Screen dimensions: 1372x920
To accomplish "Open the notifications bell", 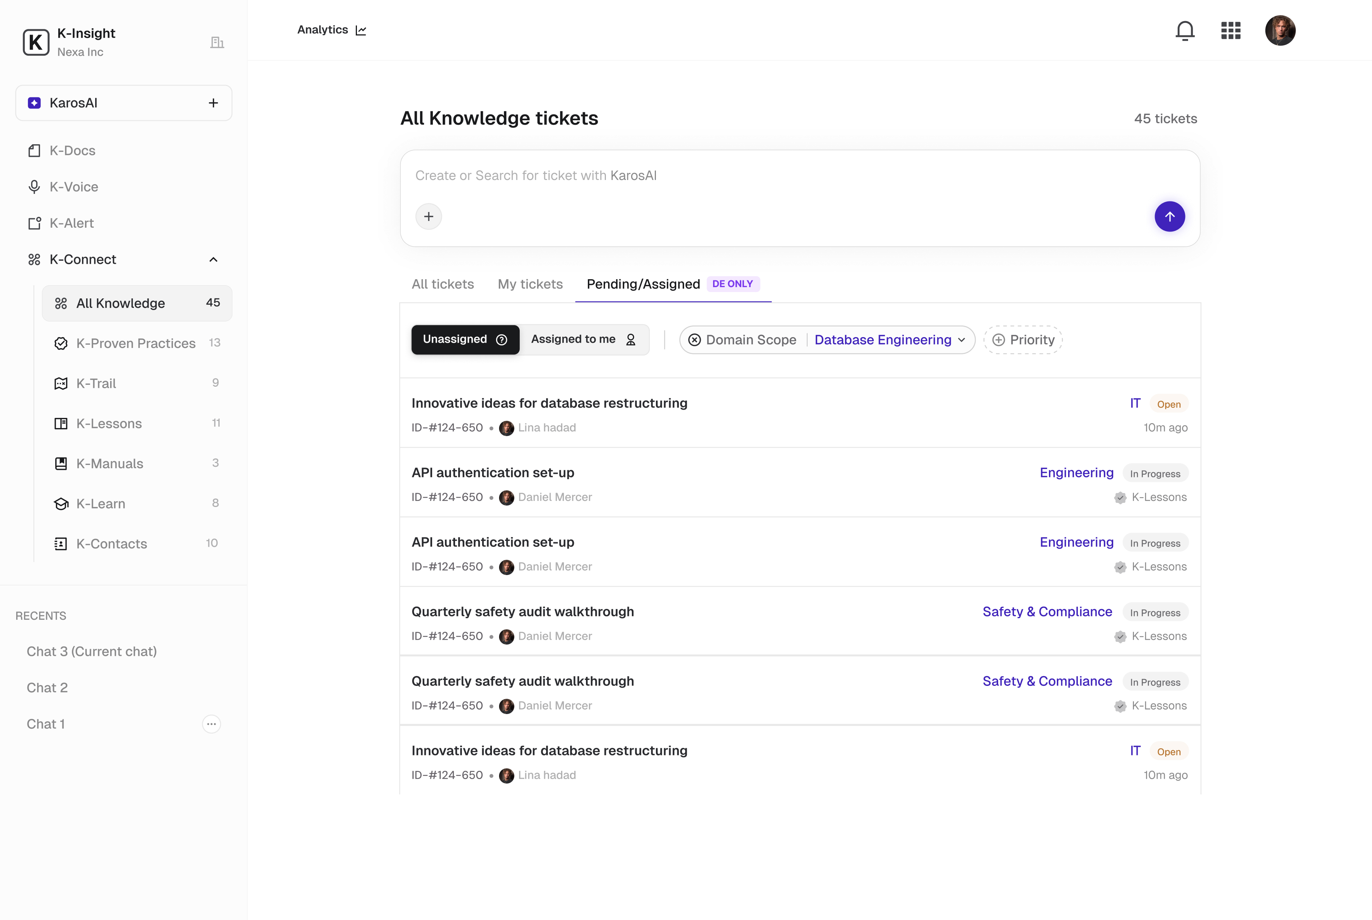I will point(1185,30).
